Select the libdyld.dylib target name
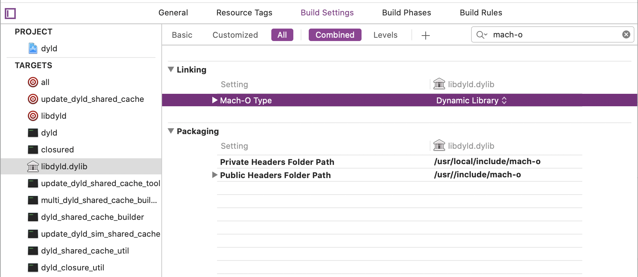This screenshot has height=277, width=638. 64,166
